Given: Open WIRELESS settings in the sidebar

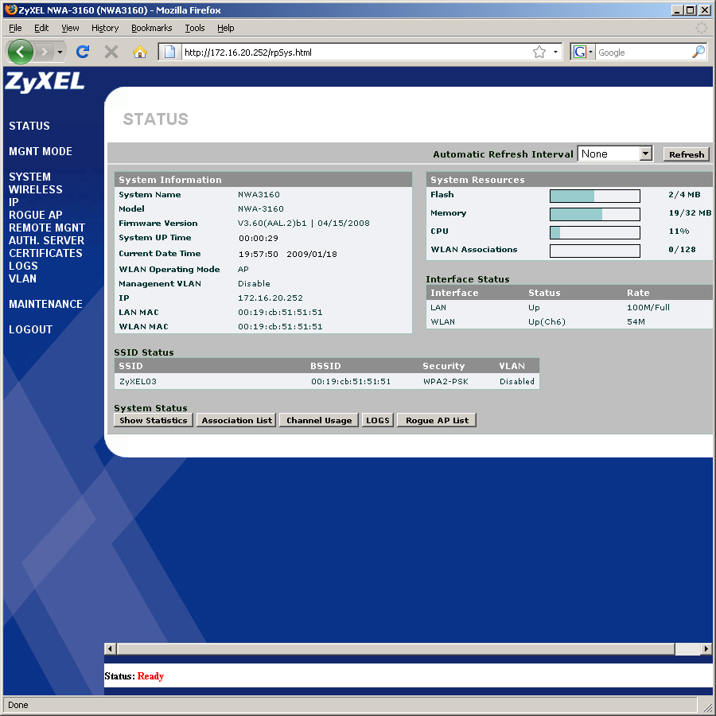Looking at the screenshot, I should [x=36, y=189].
